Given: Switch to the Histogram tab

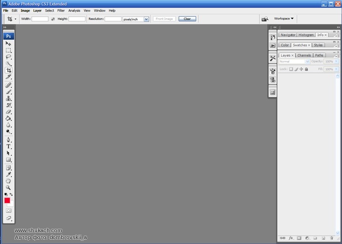Looking at the screenshot, I should [306, 35].
